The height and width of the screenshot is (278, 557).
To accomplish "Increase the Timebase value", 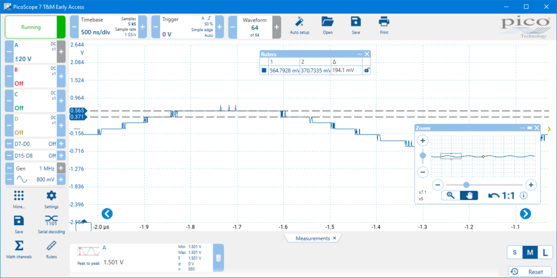I will 143,27.
